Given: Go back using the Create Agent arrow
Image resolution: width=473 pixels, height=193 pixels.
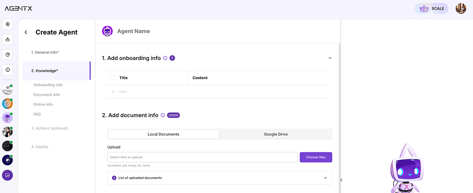Looking at the screenshot, I should point(26,32).
